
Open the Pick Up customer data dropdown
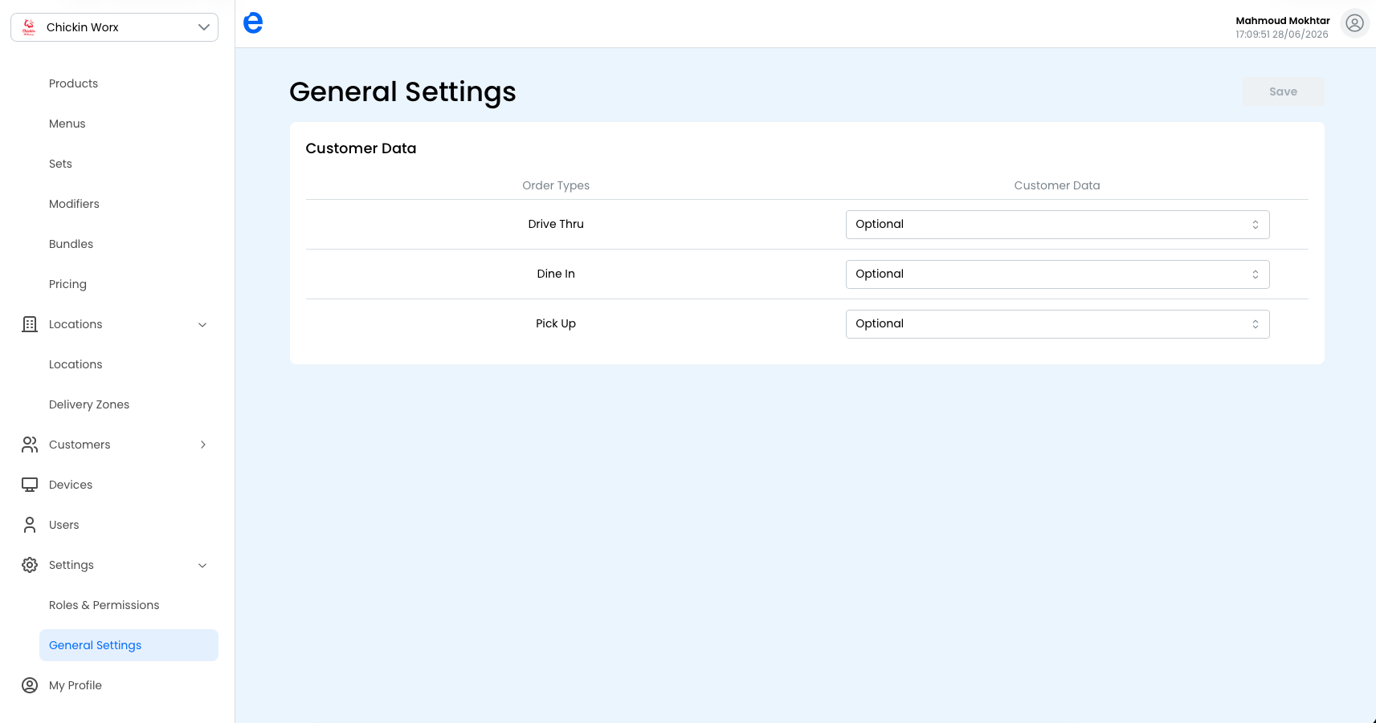click(x=1057, y=324)
